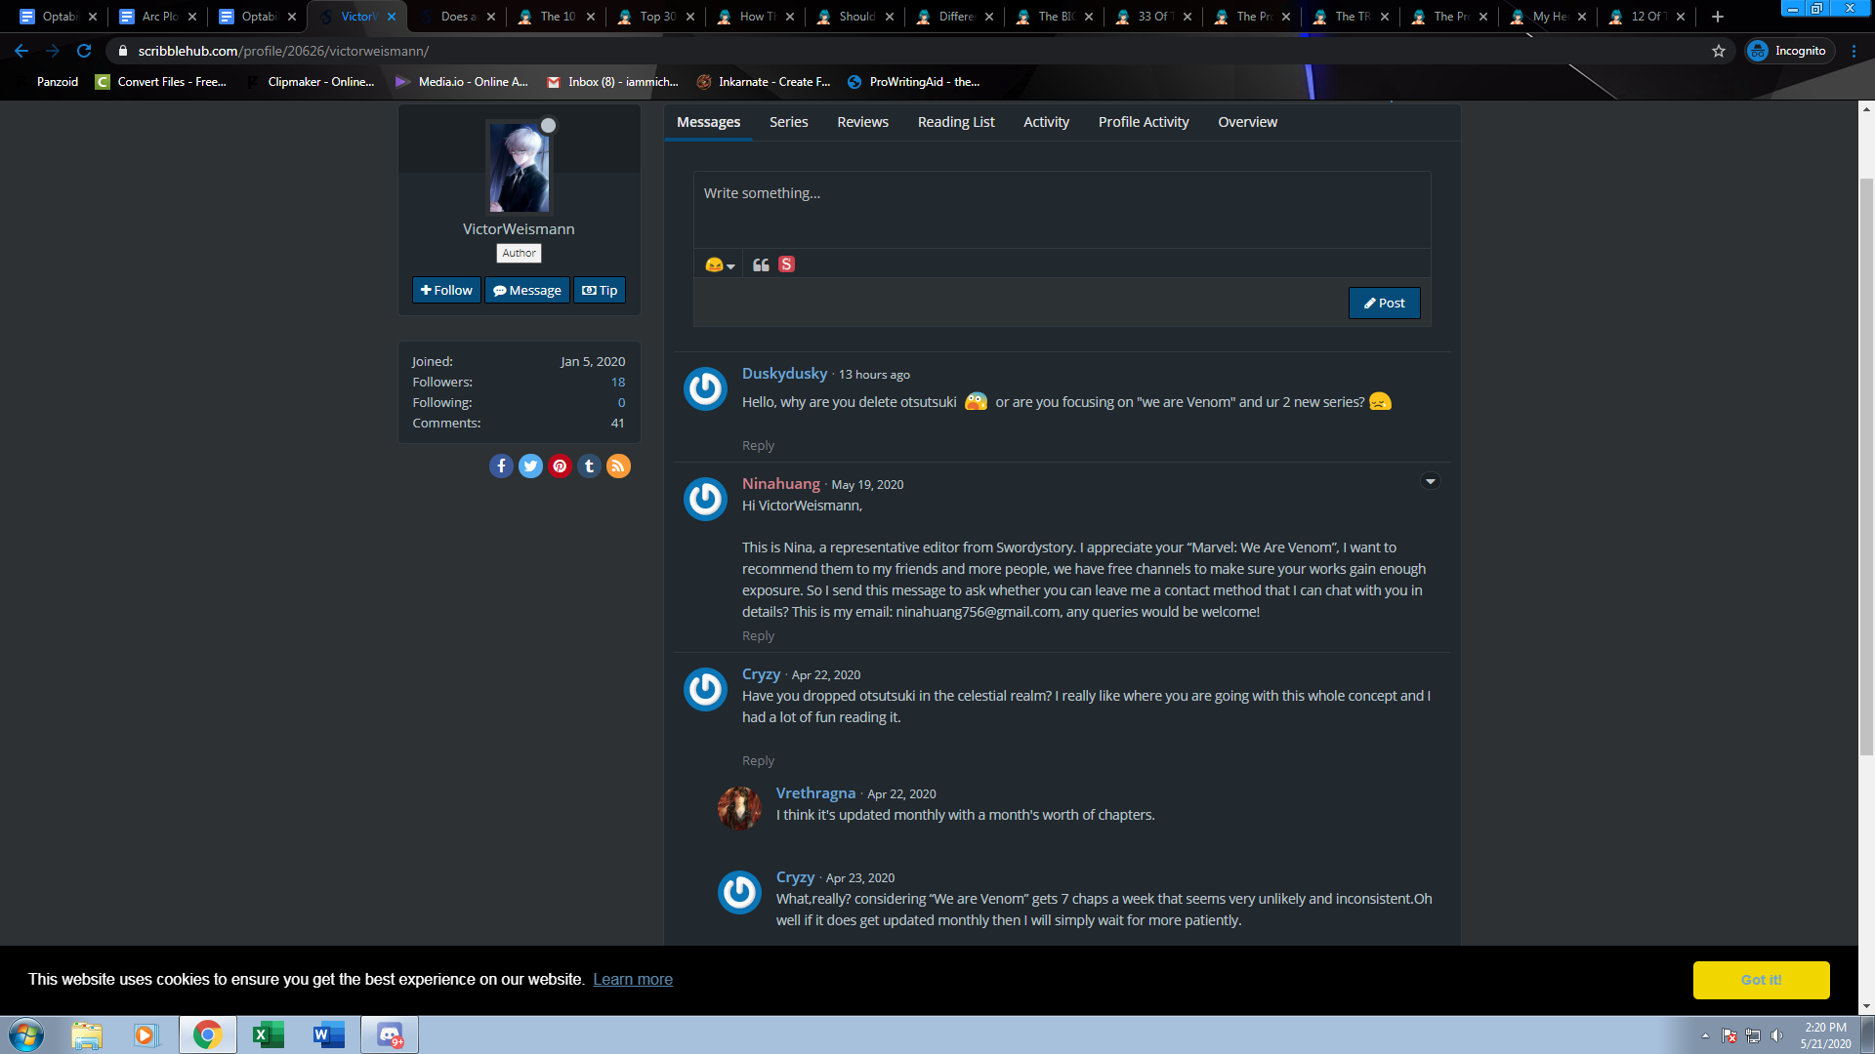Click the Write something text box

[x=1062, y=210]
